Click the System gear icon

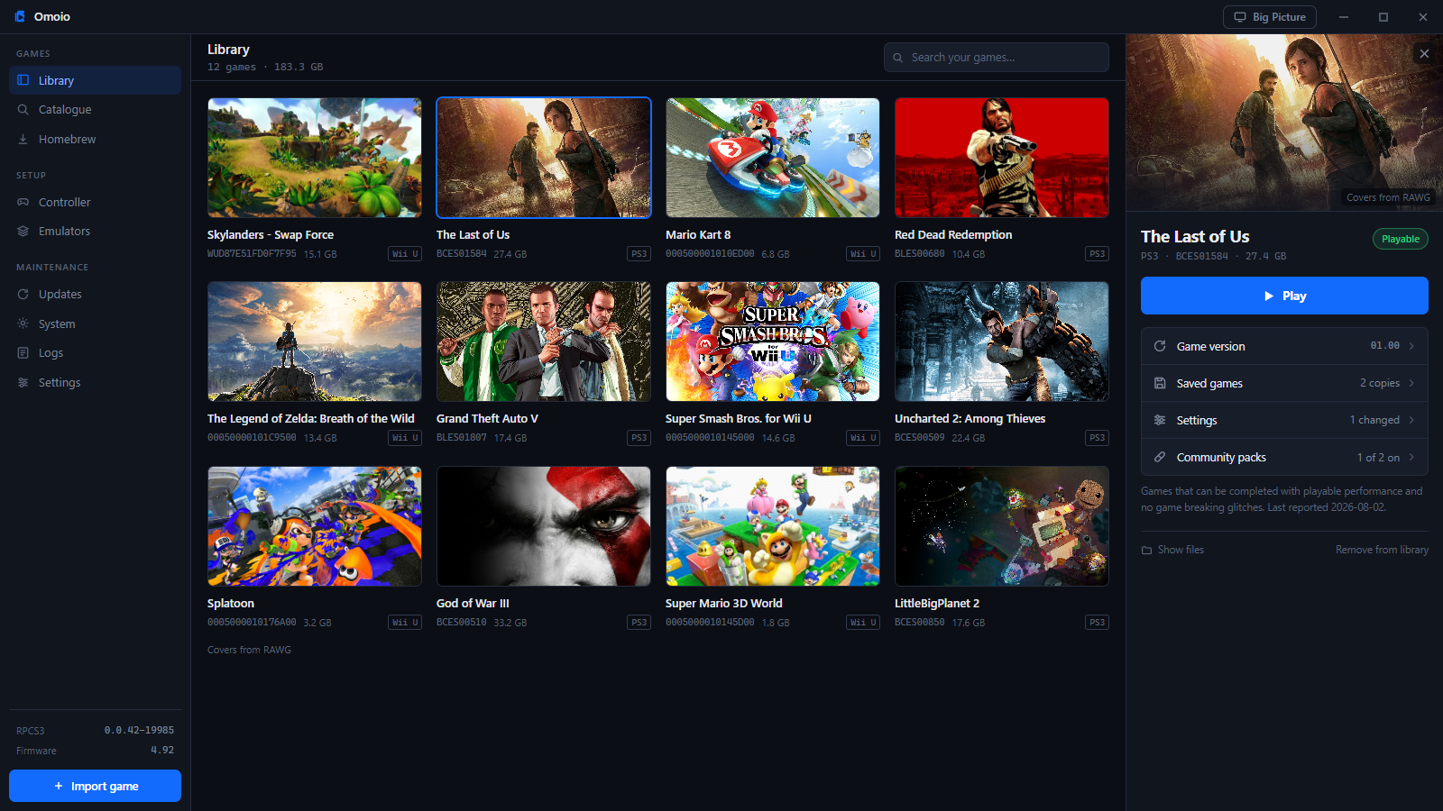pyautogui.click(x=23, y=323)
